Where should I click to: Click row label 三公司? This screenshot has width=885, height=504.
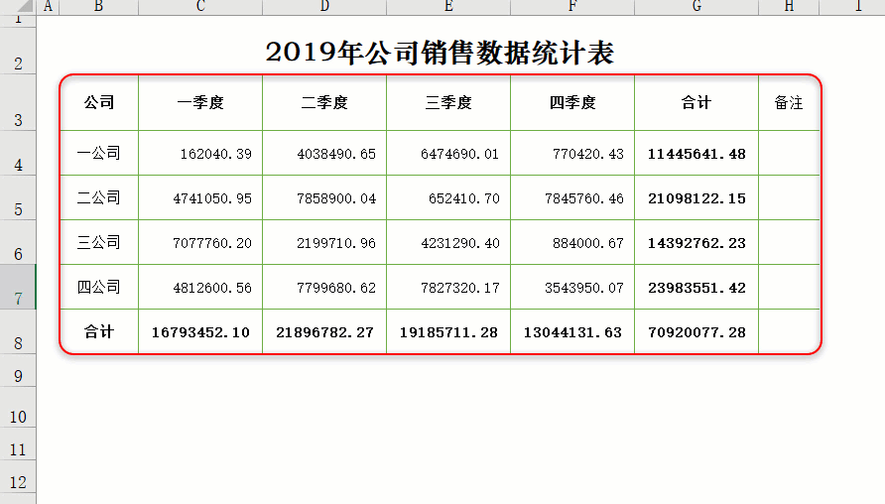(x=99, y=242)
